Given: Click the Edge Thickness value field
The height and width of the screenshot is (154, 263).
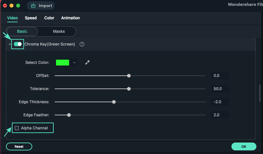Looking at the screenshot, I should pyautogui.click(x=220, y=102).
